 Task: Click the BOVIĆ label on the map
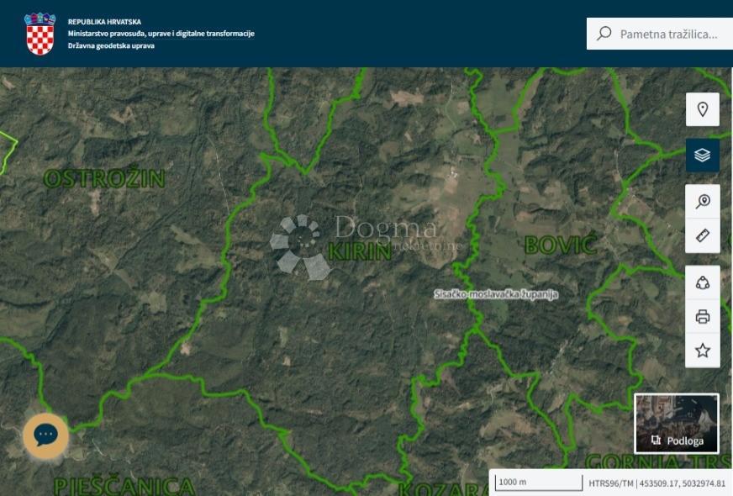[560, 245]
